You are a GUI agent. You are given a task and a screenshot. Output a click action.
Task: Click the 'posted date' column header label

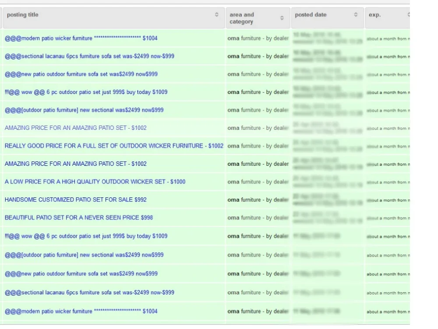coord(311,14)
